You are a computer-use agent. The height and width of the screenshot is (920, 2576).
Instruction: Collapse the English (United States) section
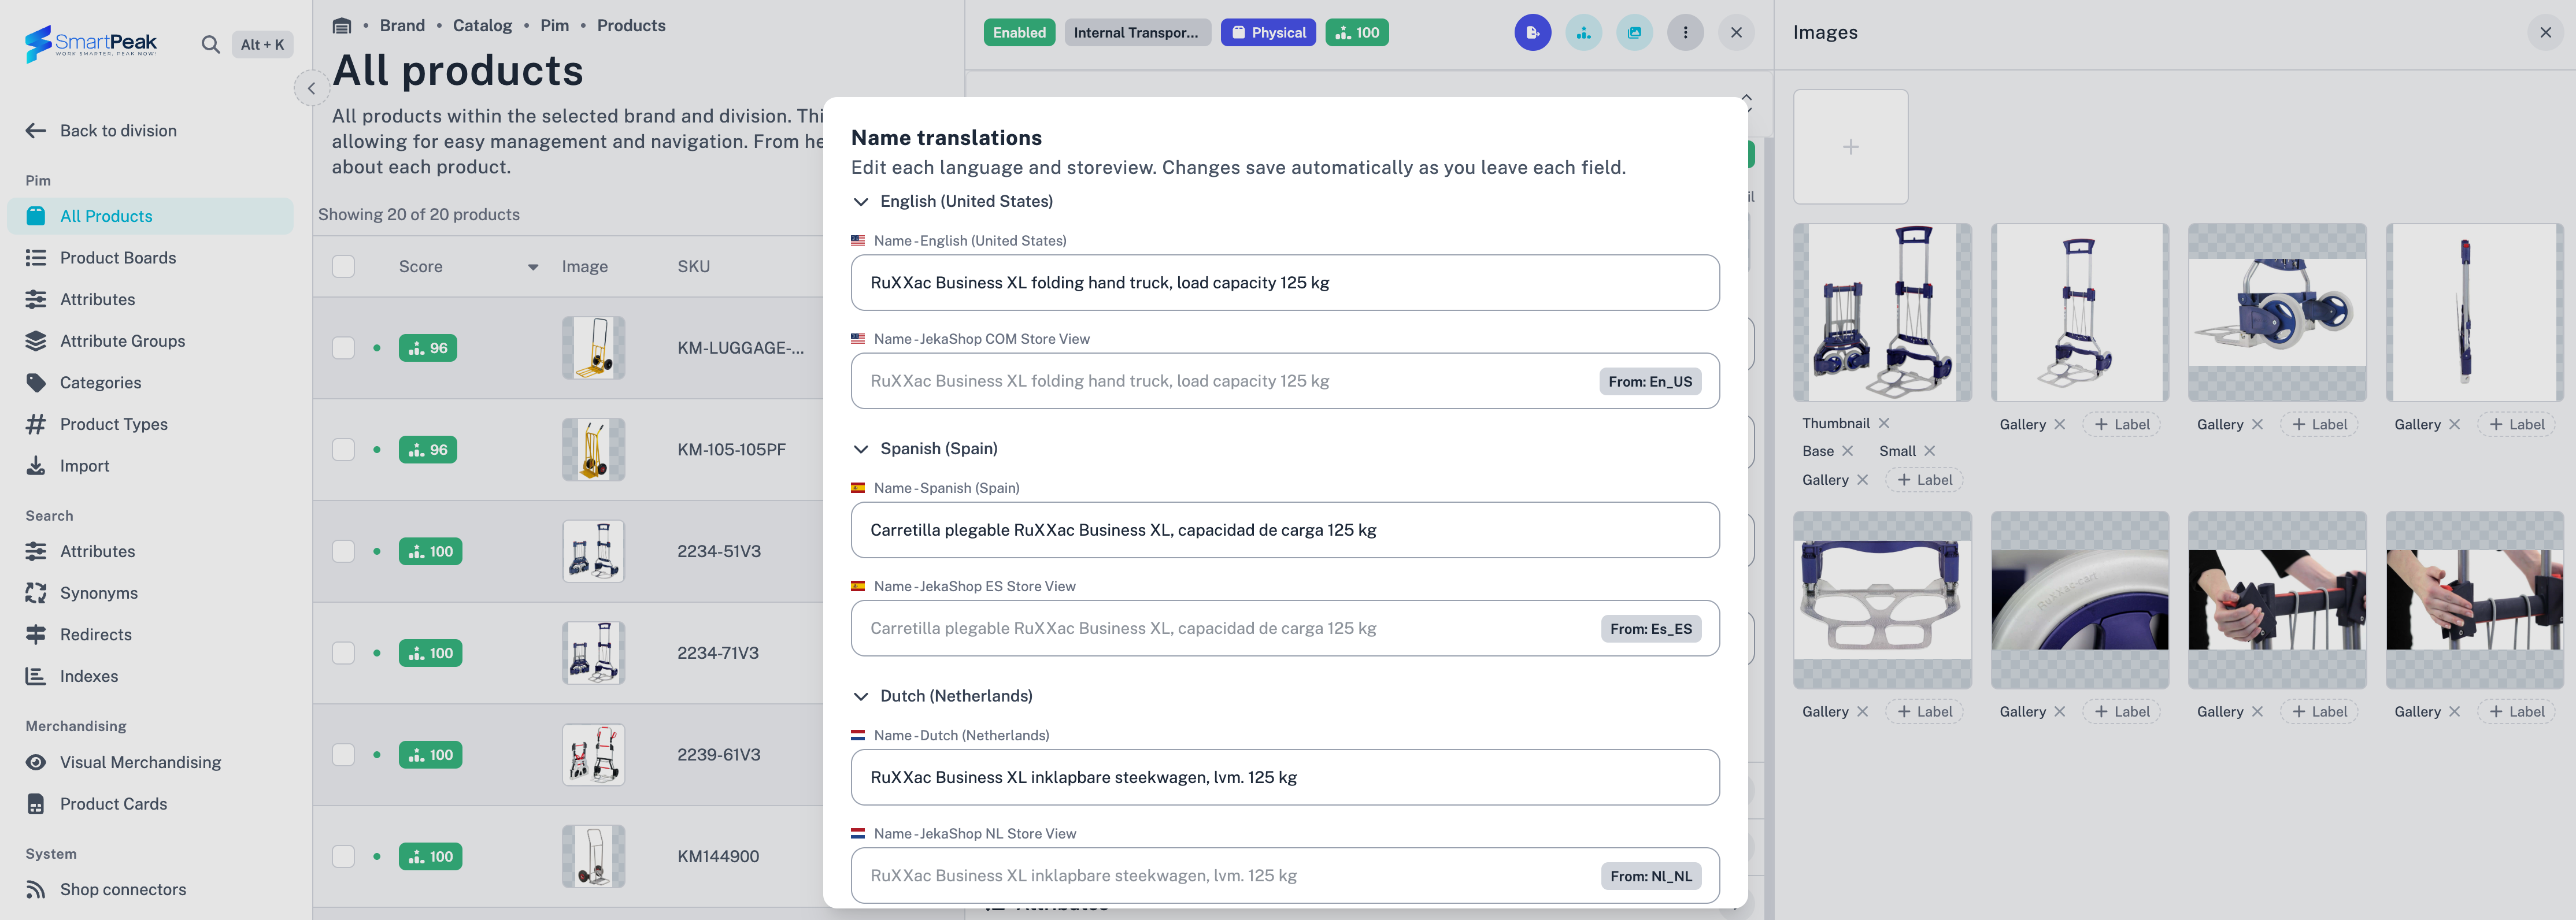(x=860, y=201)
